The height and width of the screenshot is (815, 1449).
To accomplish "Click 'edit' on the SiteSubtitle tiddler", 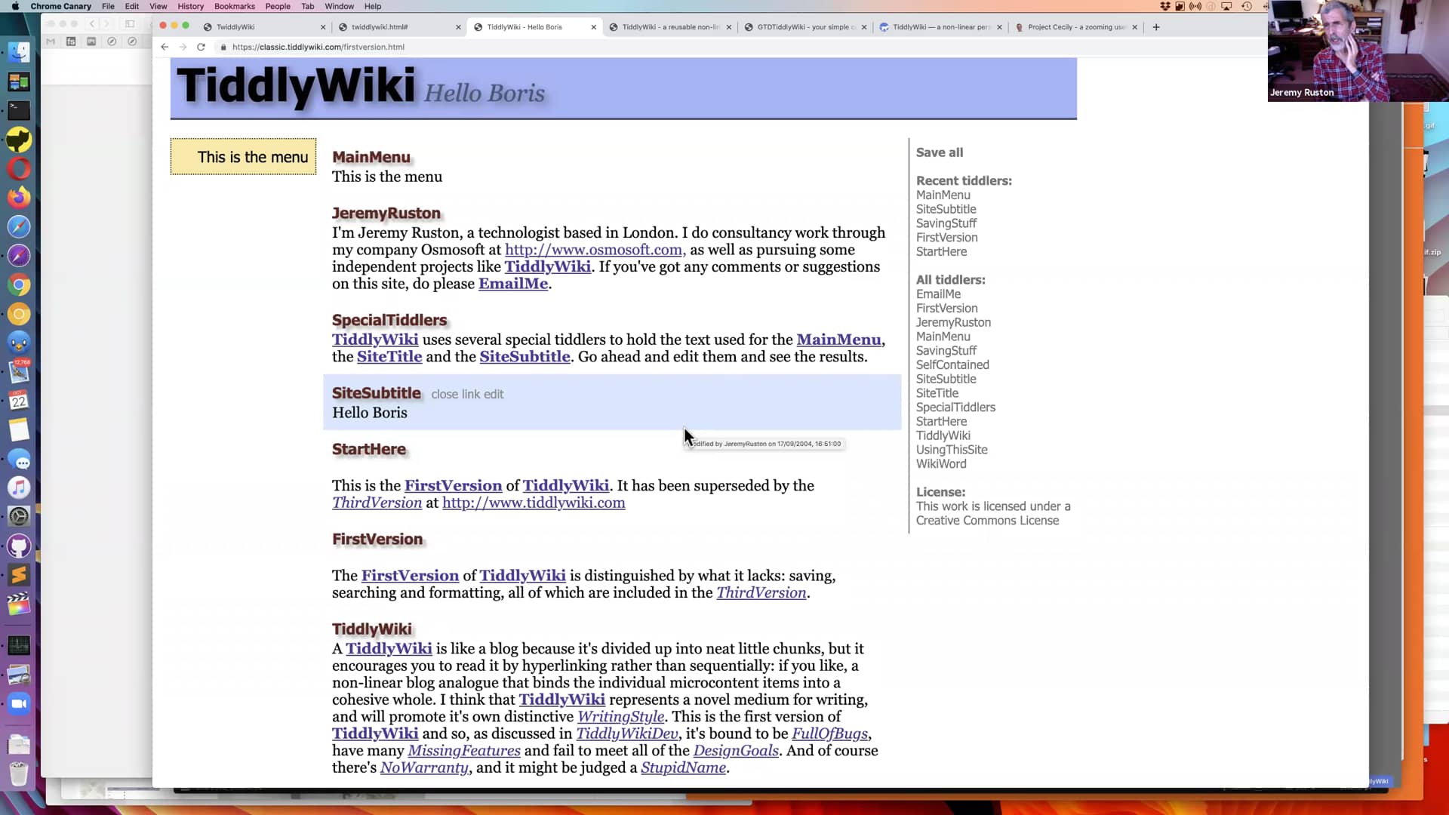I will click(x=494, y=394).
